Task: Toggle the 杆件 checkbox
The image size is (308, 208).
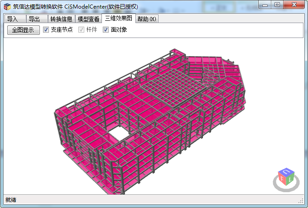Action: click(x=82, y=30)
